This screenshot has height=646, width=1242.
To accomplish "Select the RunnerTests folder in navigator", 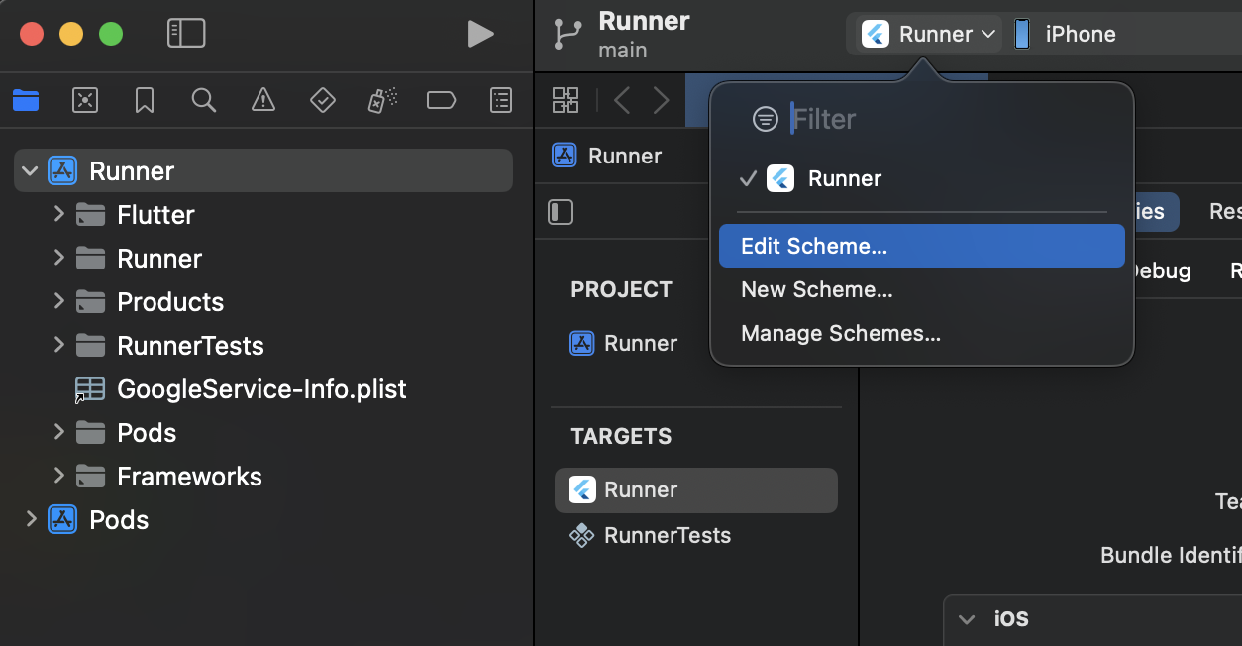I will [x=263, y=346].
